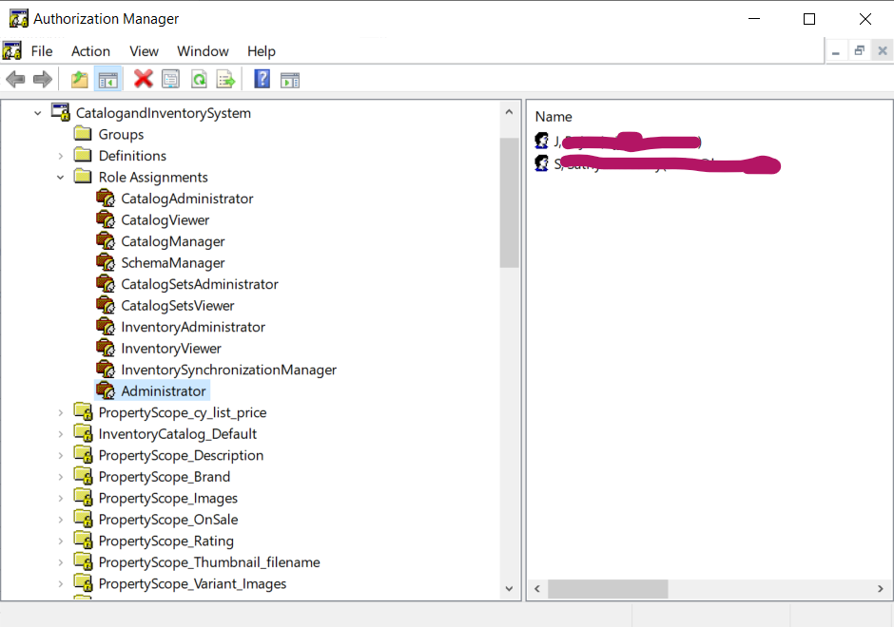
Task: Click the SchemaManager role icon
Action: tap(106, 262)
